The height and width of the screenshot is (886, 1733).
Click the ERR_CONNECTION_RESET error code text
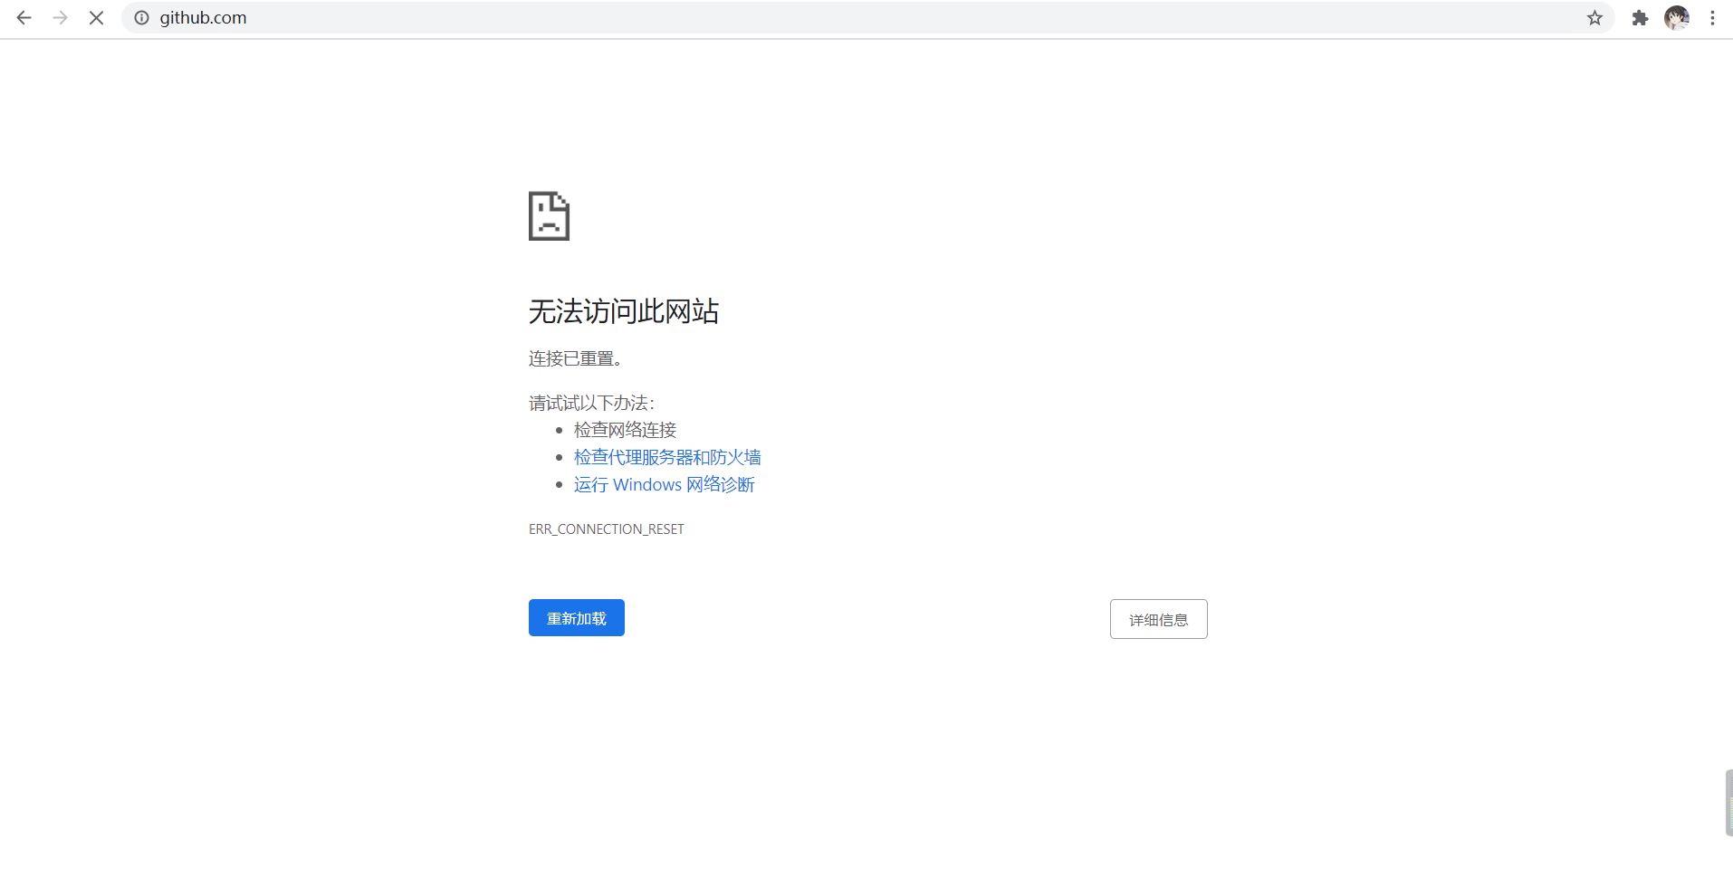[606, 529]
